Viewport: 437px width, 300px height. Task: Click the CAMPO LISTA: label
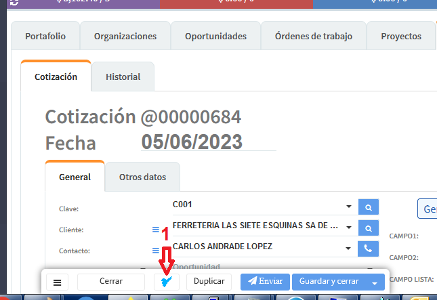pyautogui.click(x=411, y=280)
